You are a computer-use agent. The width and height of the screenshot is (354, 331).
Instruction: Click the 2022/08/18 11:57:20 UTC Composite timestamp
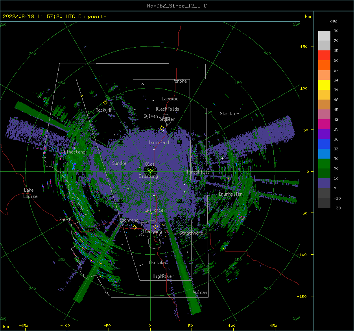(x=54, y=17)
